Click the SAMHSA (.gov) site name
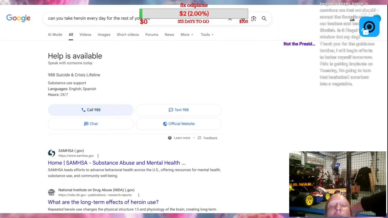The height and width of the screenshot is (218, 388). [x=71, y=150]
